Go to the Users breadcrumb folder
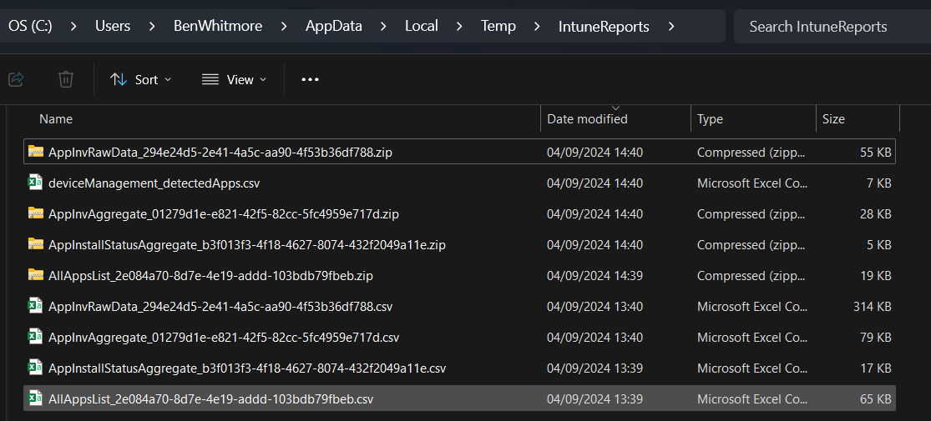 [x=113, y=26]
